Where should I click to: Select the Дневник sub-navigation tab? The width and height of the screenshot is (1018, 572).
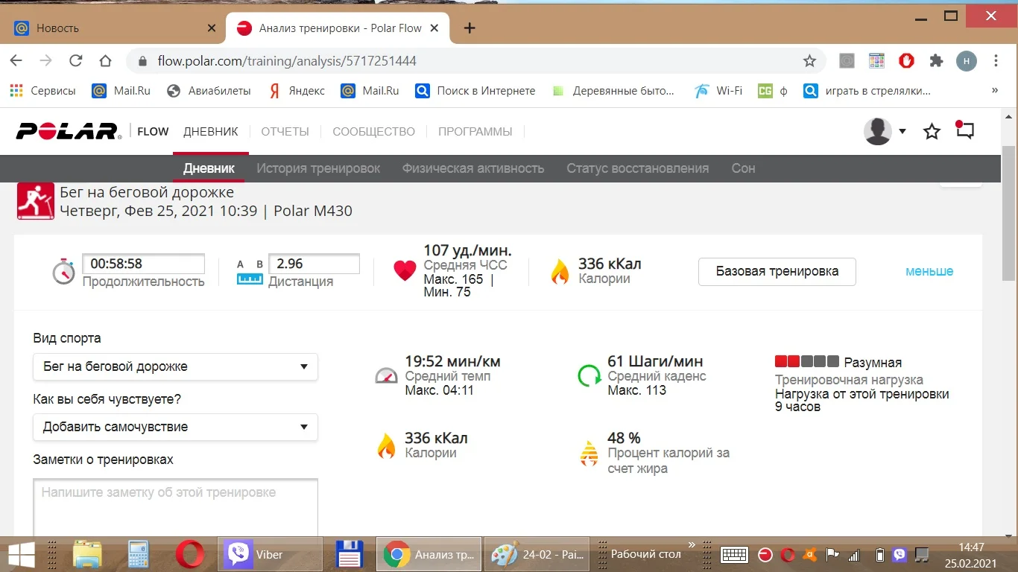point(209,168)
